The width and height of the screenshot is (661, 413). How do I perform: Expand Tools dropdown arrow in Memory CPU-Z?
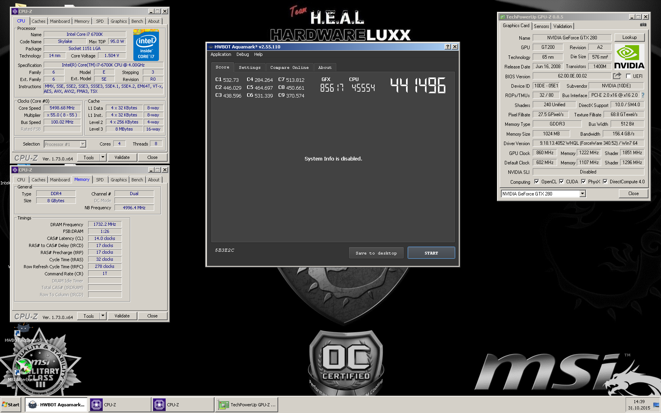pos(103,316)
